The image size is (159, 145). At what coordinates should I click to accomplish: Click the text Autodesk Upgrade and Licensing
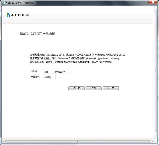coord(103,58)
